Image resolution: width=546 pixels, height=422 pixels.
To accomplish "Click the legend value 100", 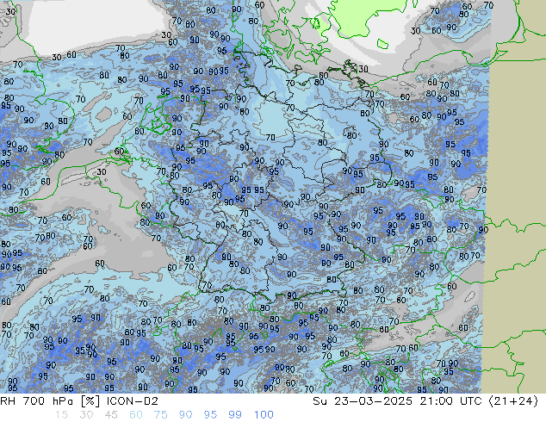I will (x=264, y=415).
